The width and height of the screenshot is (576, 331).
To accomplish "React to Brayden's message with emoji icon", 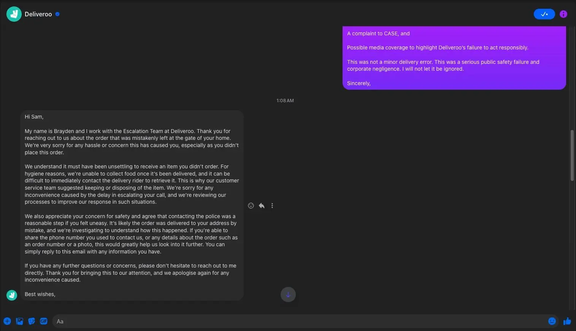I will click(x=251, y=206).
